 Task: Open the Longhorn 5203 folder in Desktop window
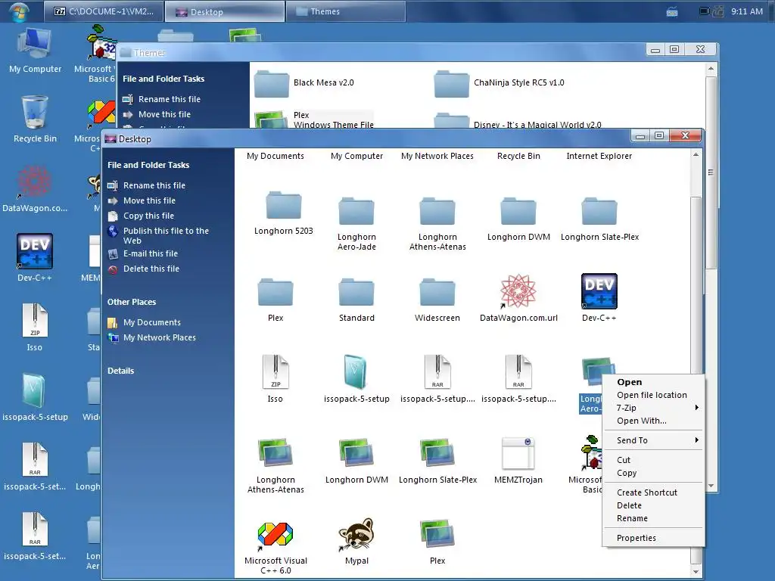(x=283, y=206)
